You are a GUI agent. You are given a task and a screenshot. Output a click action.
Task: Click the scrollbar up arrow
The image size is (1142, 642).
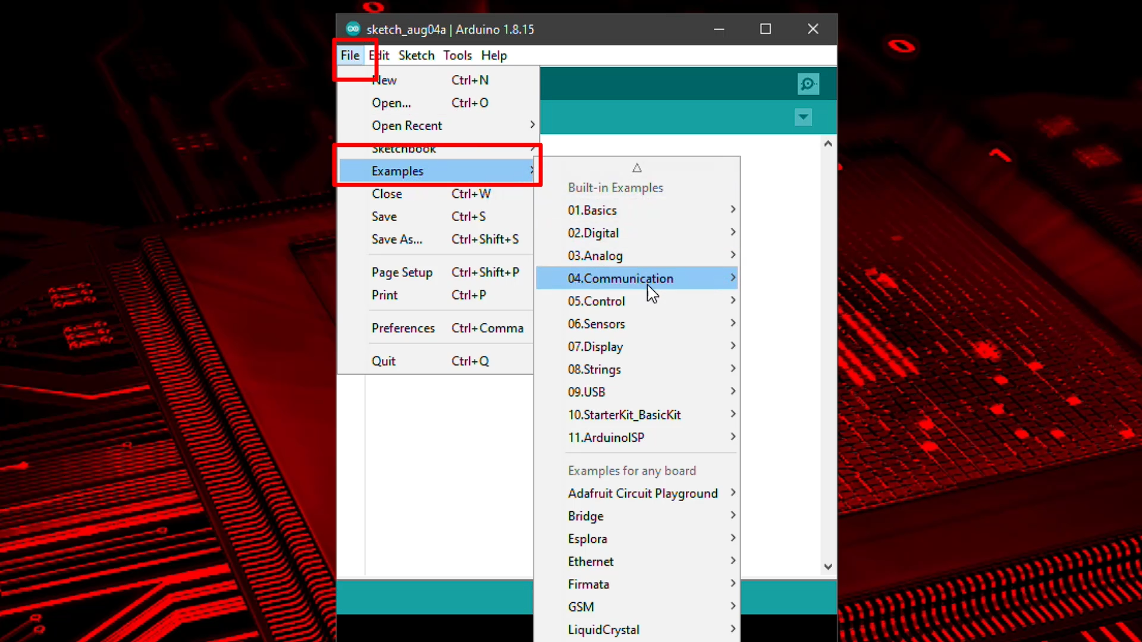827,143
